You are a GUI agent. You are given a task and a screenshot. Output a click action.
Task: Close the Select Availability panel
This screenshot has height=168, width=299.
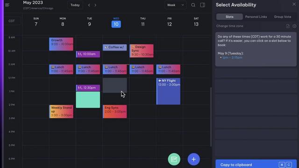294,4
